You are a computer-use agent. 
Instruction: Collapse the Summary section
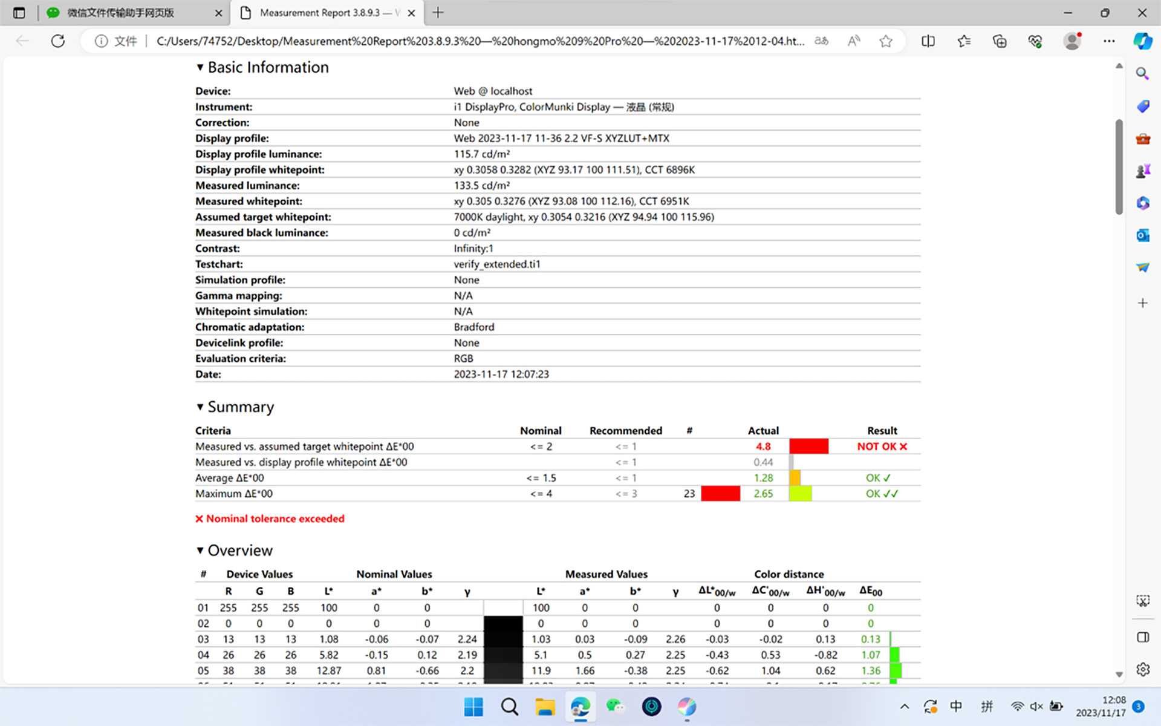[x=200, y=407]
